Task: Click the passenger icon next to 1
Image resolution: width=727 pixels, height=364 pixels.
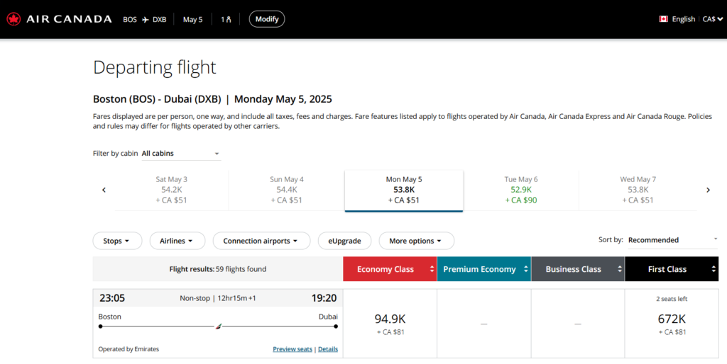Action: pyautogui.click(x=229, y=19)
